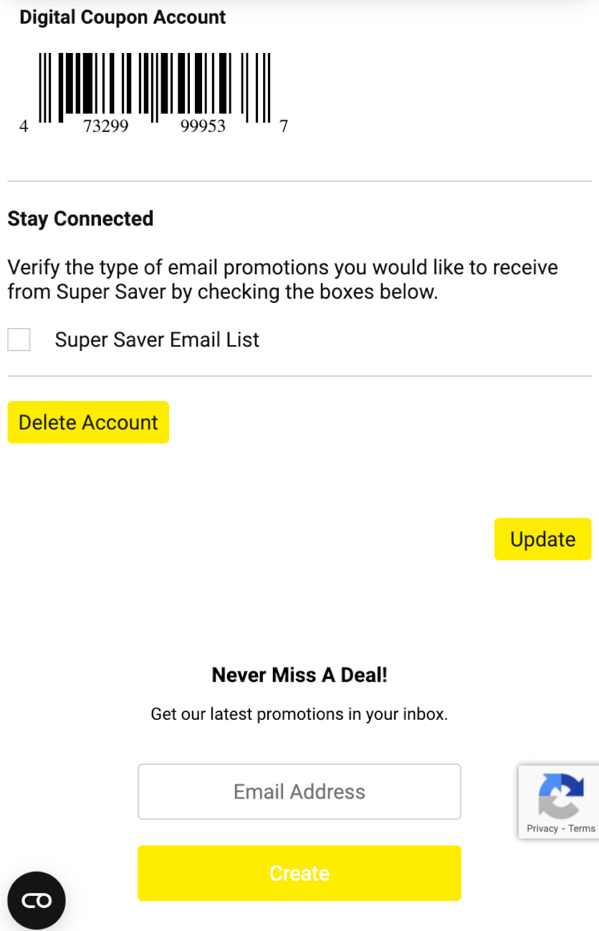Image resolution: width=599 pixels, height=931 pixels.
Task: Click the 'Verify the type of email' paragraph
Action: click(283, 280)
